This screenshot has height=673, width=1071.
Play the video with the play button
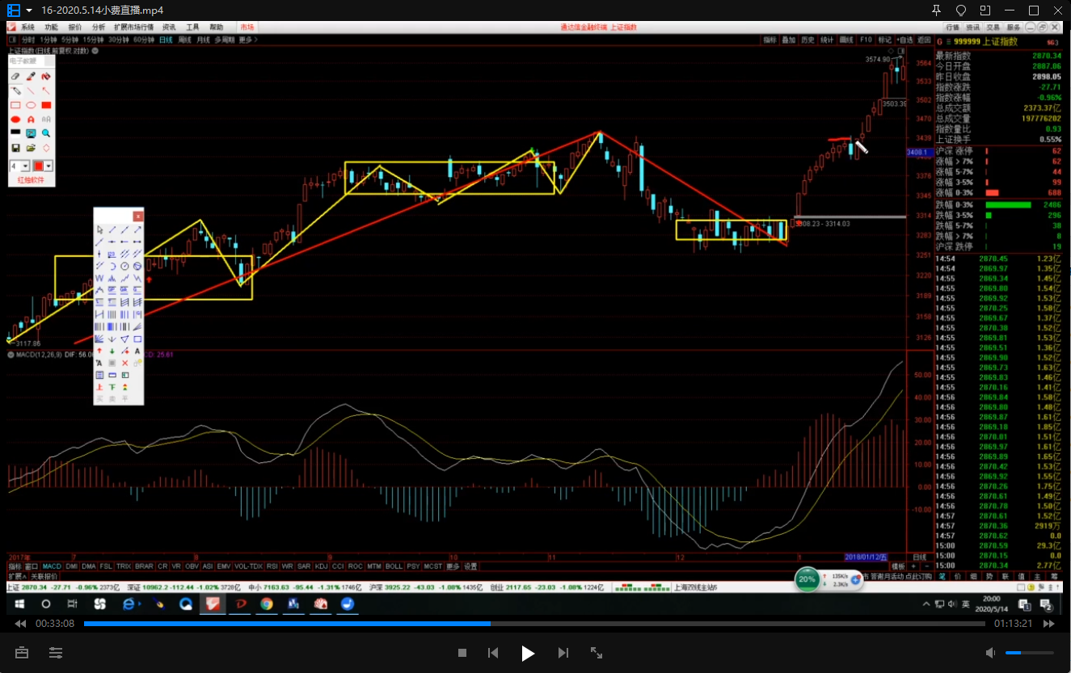[528, 653]
